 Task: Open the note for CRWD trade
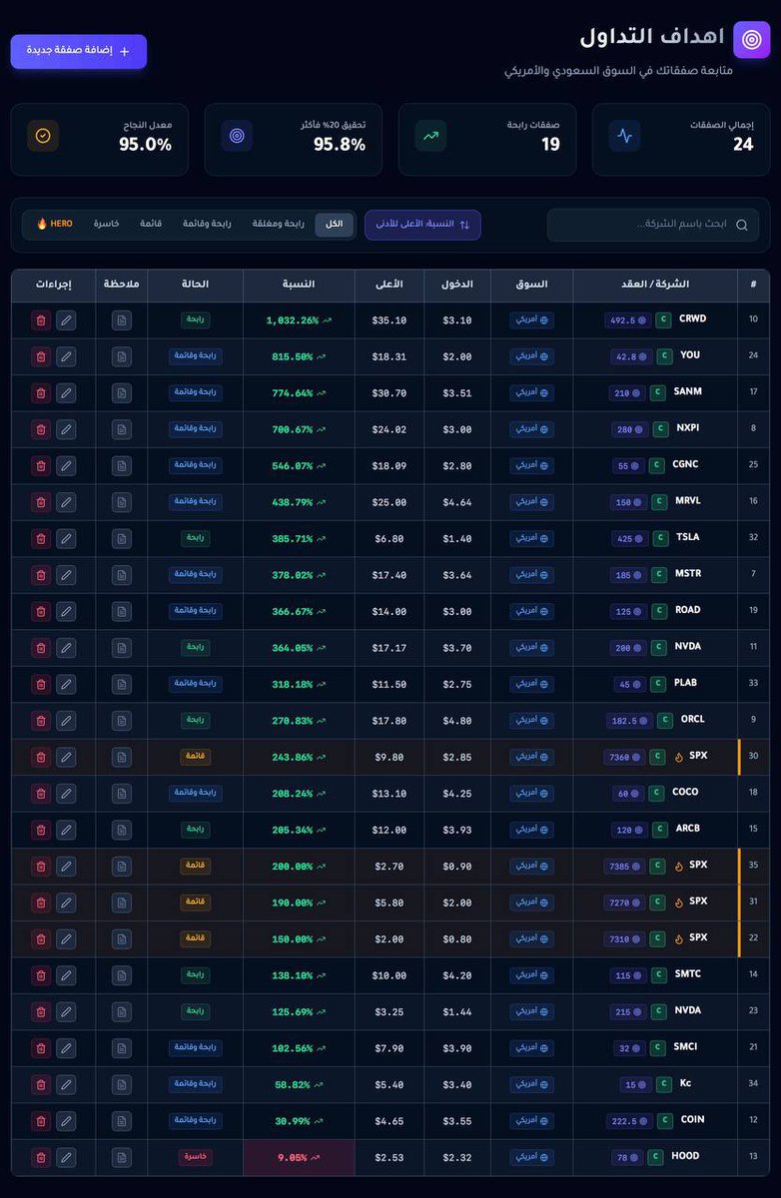pos(122,320)
